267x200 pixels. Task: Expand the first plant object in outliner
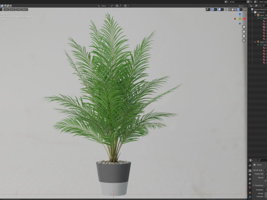[x=255, y=15]
